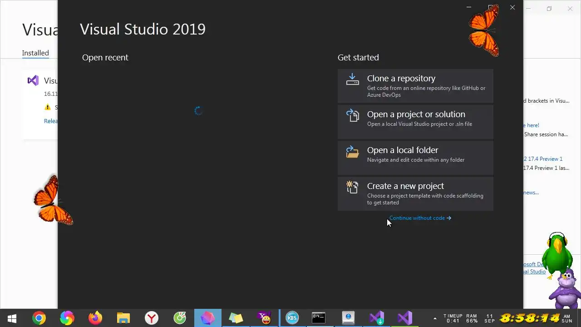Select Open a local folder
The width and height of the screenshot is (581, 327).
pyautogui.click(x=415, y=158)
